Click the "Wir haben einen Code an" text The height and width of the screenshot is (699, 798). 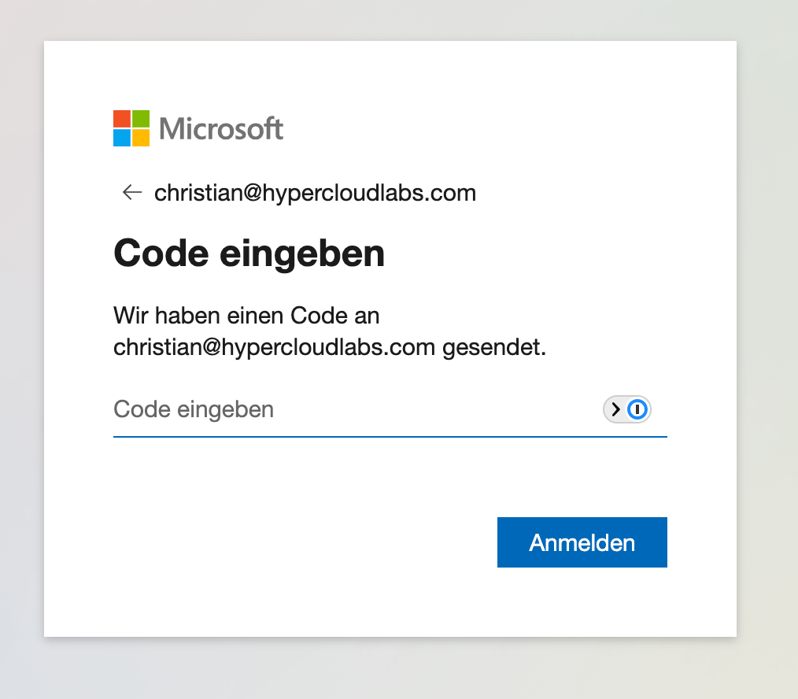coord(246,316)
